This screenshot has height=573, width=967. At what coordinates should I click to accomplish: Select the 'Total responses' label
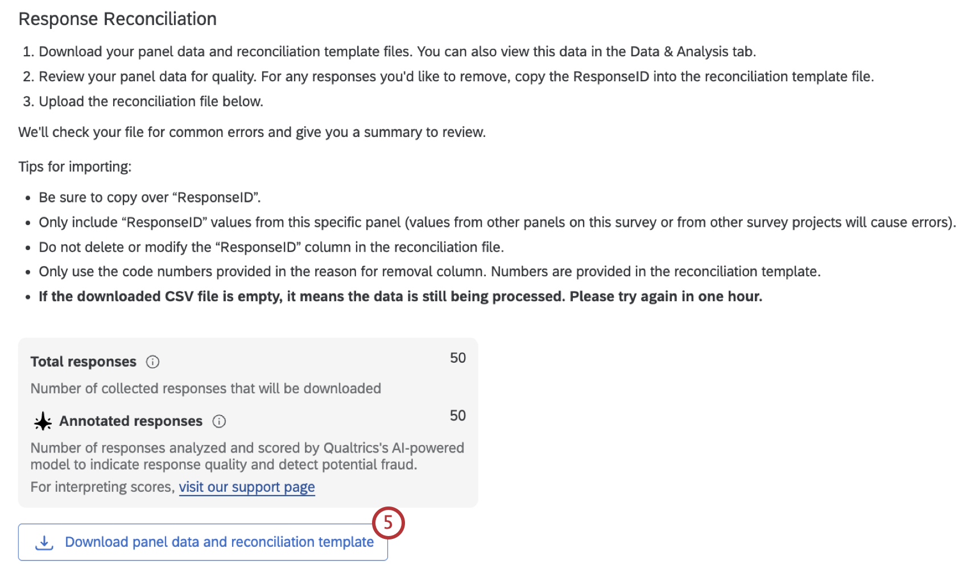(84, 362)
